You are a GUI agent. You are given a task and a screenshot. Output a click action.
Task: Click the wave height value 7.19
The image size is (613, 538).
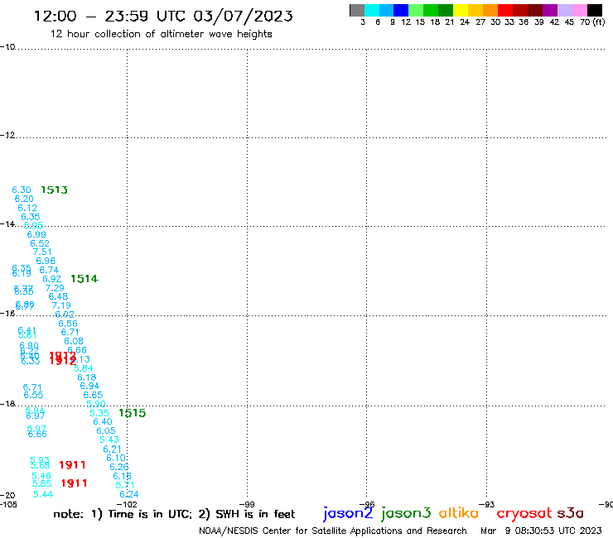[61, 305]
